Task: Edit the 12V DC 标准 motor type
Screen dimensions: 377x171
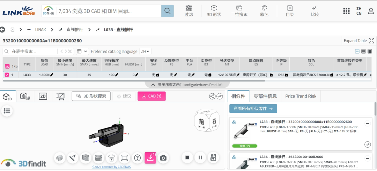Action: tap(238, 75)
